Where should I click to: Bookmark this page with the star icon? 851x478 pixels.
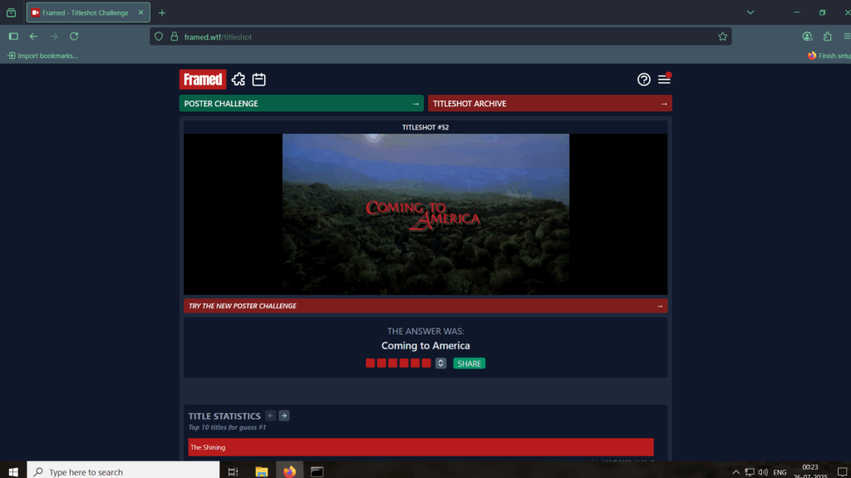point(722,37)
